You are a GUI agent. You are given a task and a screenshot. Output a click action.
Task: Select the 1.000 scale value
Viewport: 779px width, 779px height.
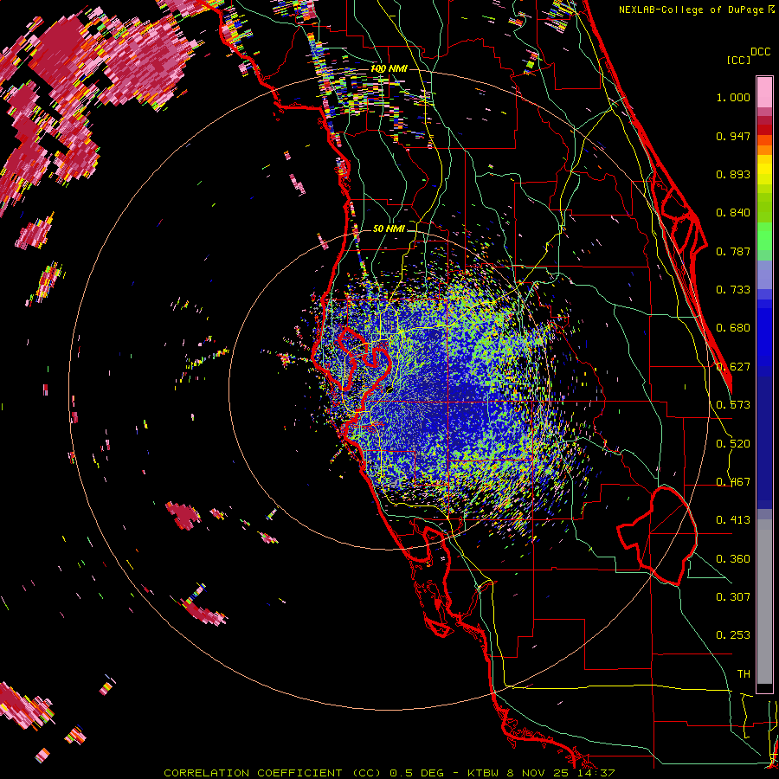pyautogui.click(x=733, y=97)
